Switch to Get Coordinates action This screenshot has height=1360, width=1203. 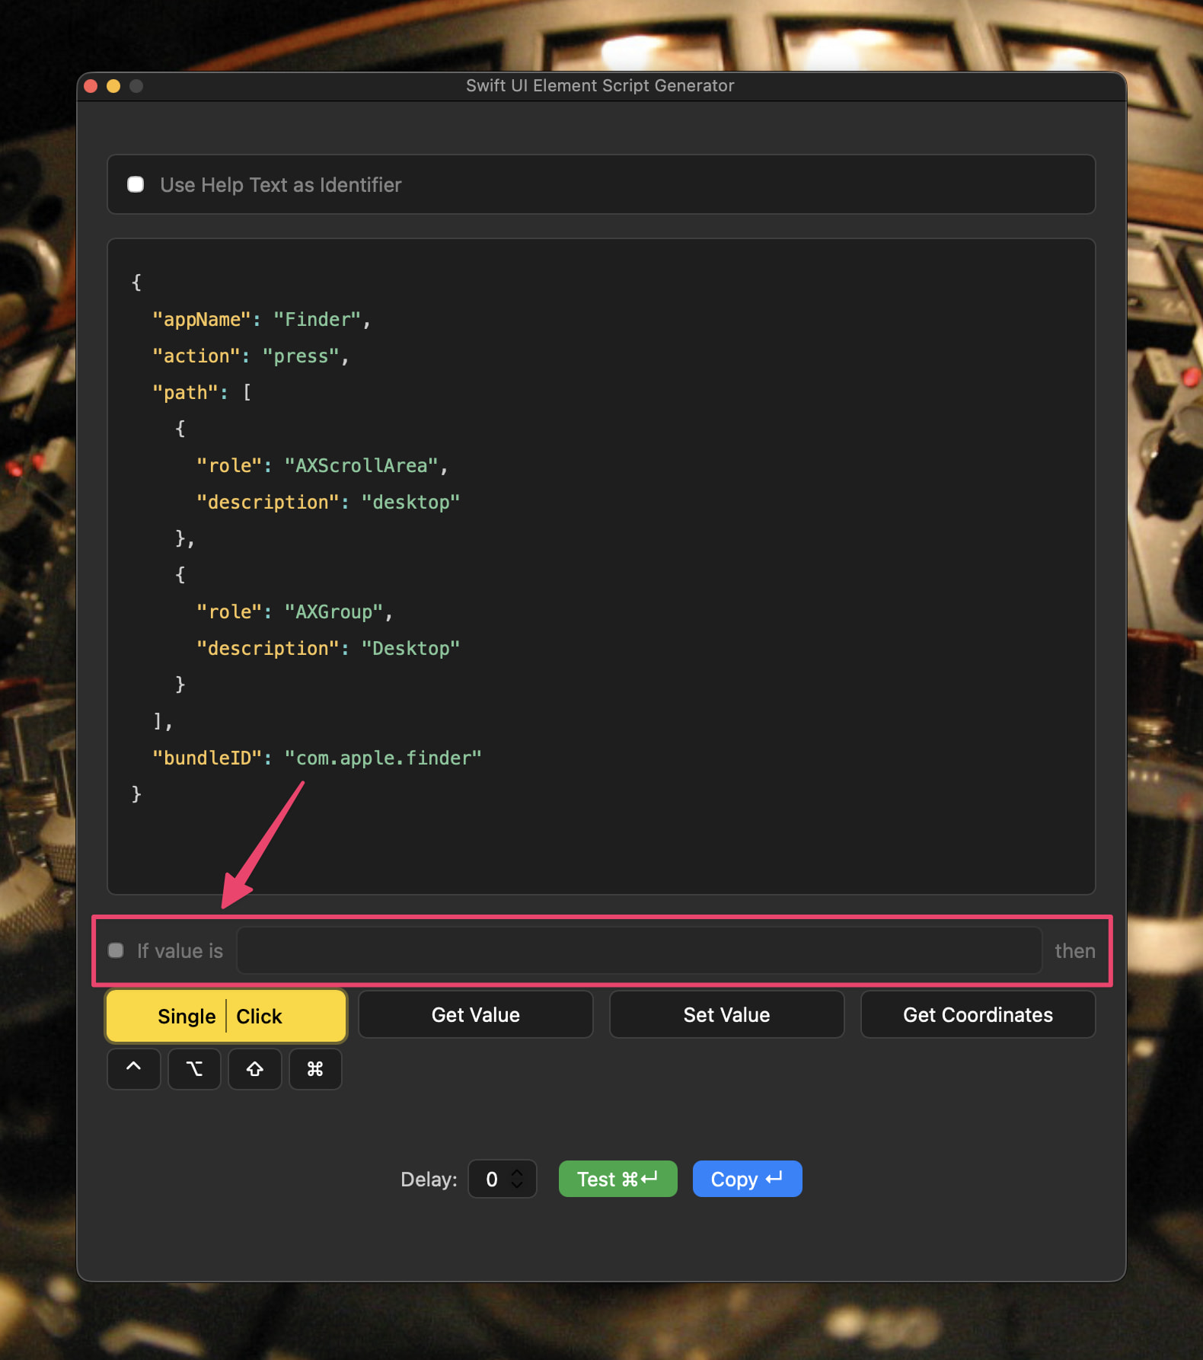click(978, 1014)
